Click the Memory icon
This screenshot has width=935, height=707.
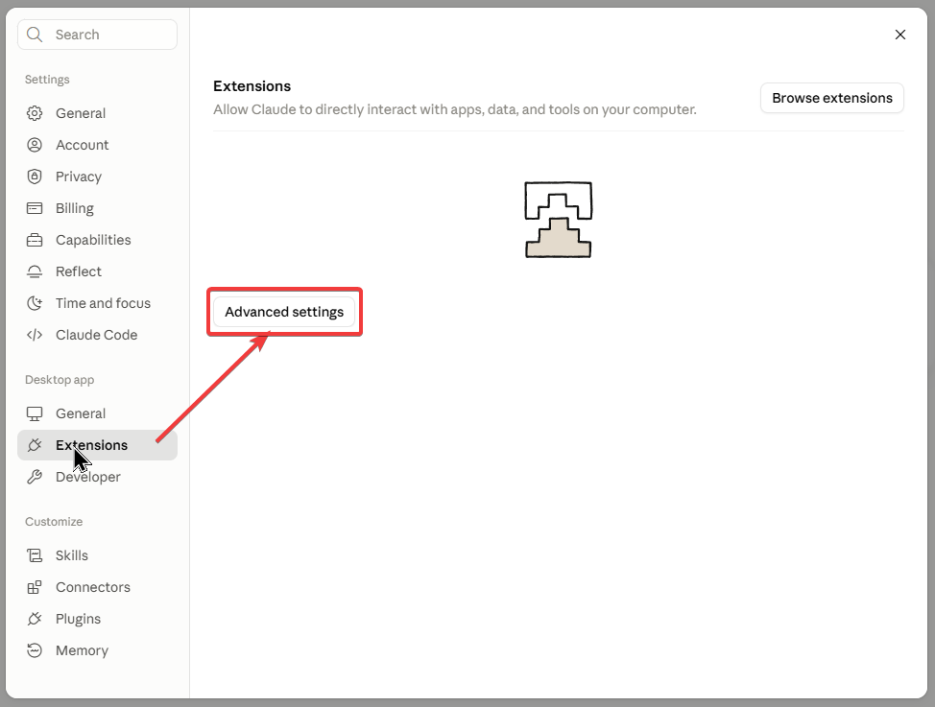35,650
